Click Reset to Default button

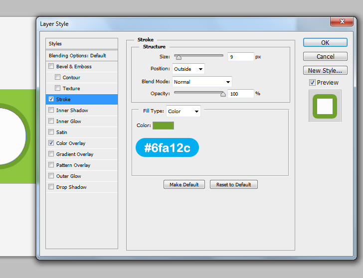tap(233, 185)
